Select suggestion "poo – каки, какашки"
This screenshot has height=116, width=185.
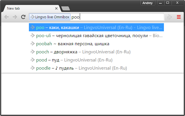coord(96,27)
